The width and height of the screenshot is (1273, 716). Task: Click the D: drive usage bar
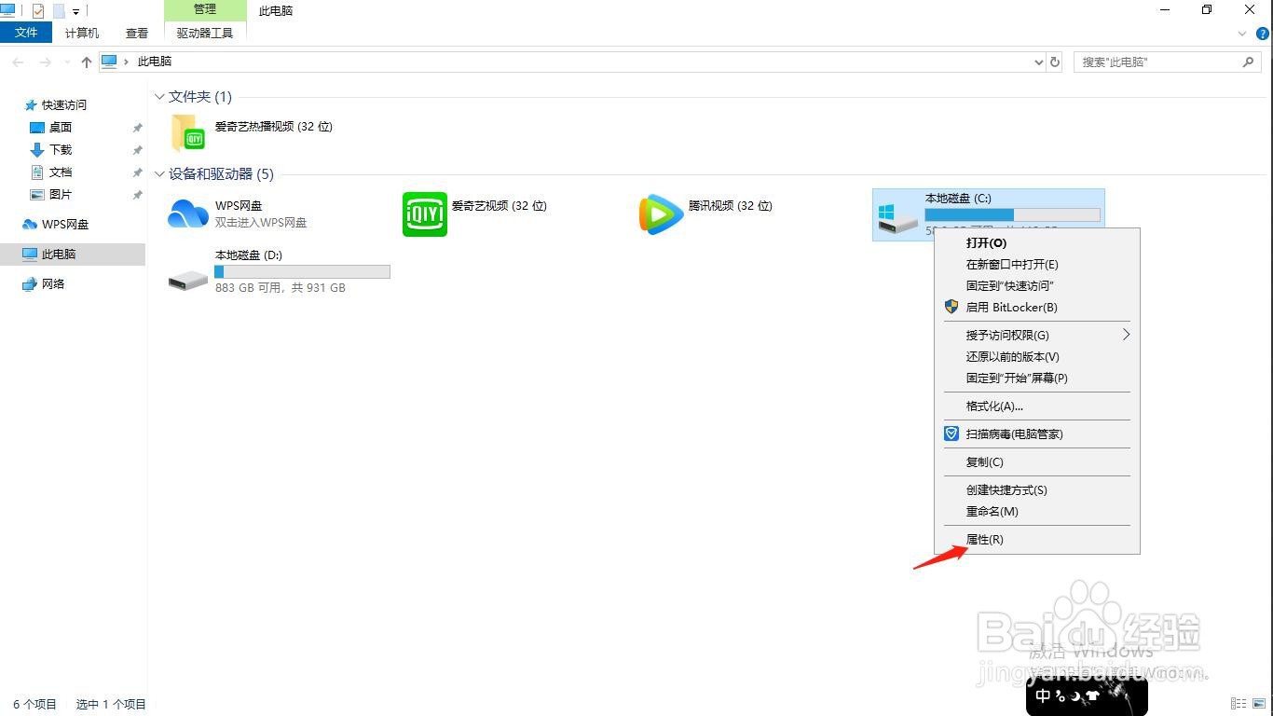coord(302,271)
